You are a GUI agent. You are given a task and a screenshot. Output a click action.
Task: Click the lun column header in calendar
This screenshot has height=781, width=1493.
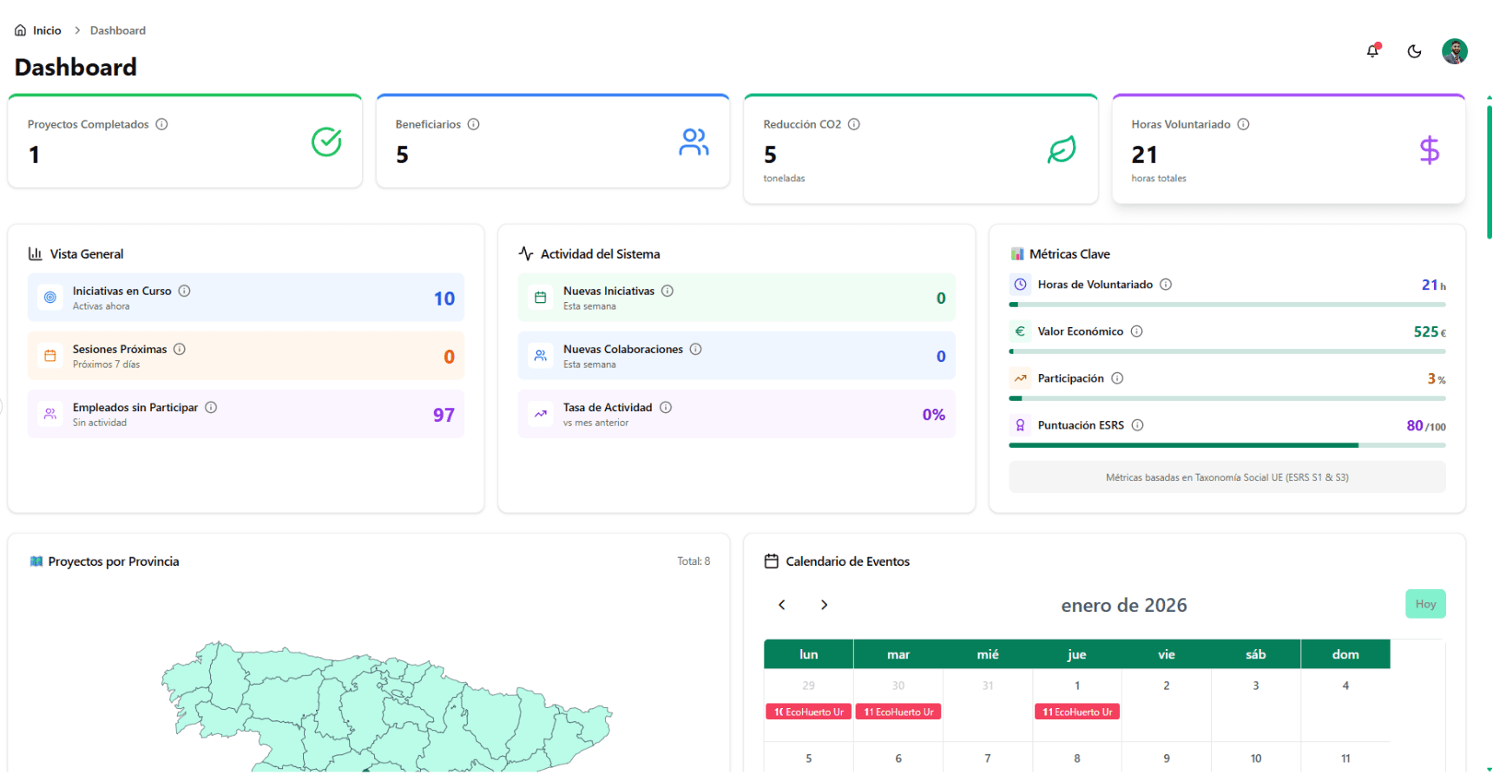coord(808,654)
